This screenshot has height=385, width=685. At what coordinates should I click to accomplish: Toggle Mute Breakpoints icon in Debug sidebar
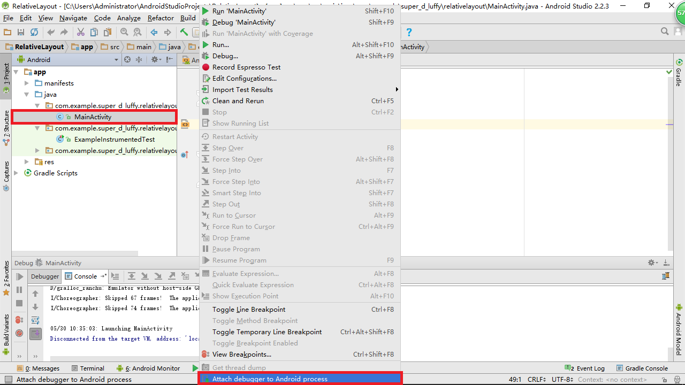(x=19, y=333)
